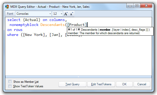Image resolution: width=157 pixels, height=95 pixels.
Task: Click the Cancel button
Action: click(142, 84)
